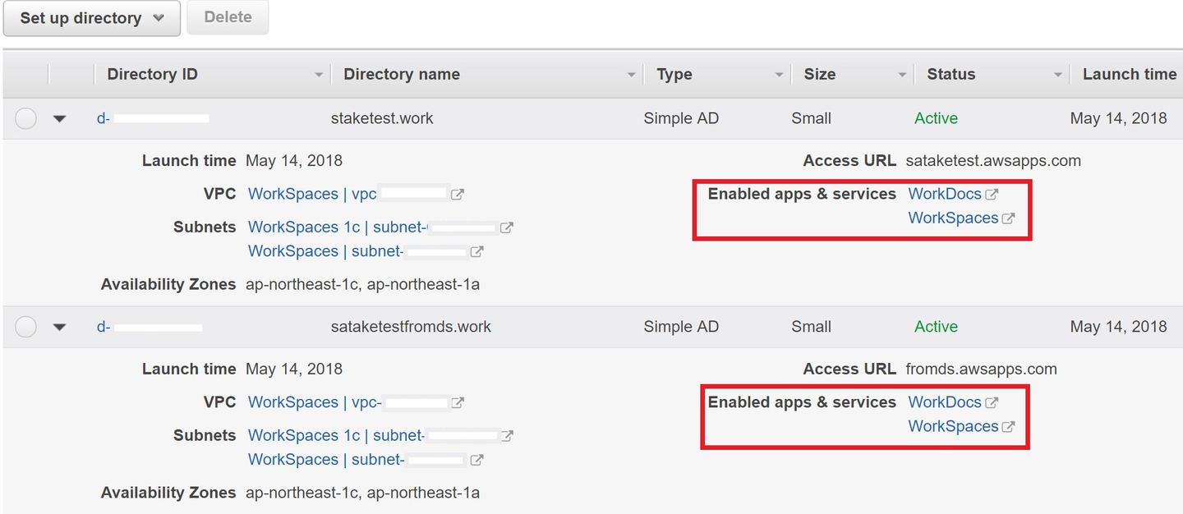Sort by Status column header

951,74
